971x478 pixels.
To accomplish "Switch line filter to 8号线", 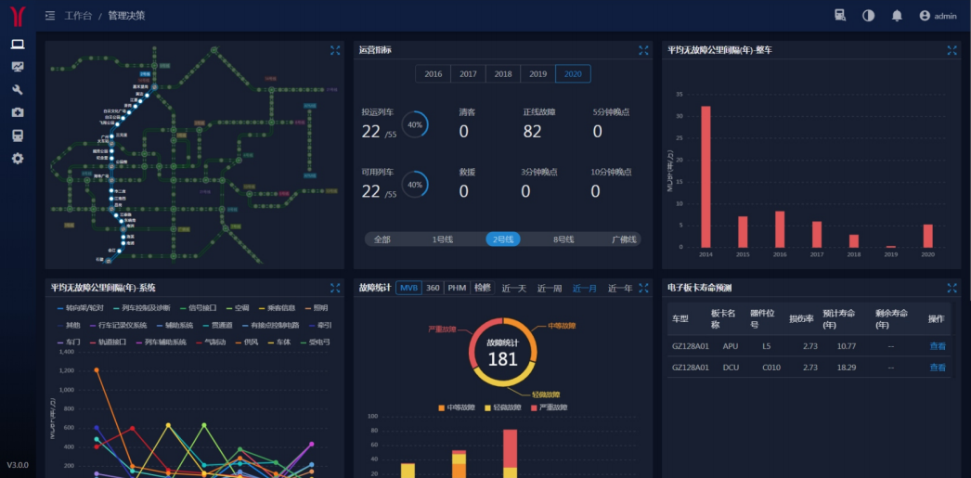I will tap(563, 239).
